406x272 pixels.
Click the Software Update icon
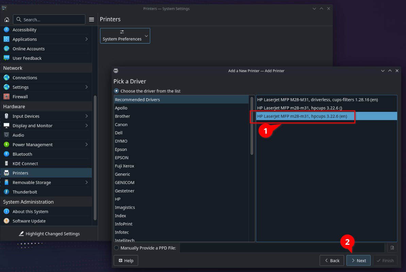6,221
